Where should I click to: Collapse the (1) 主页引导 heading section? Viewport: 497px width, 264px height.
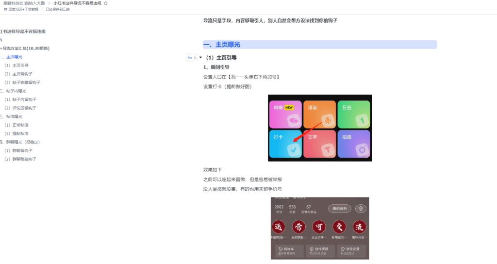coord(200,58)
